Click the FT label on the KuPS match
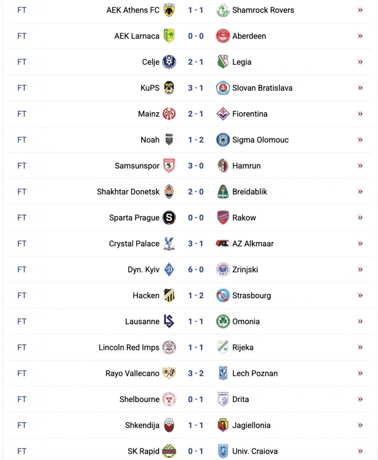The image size is (378, 460). (22, 88)
